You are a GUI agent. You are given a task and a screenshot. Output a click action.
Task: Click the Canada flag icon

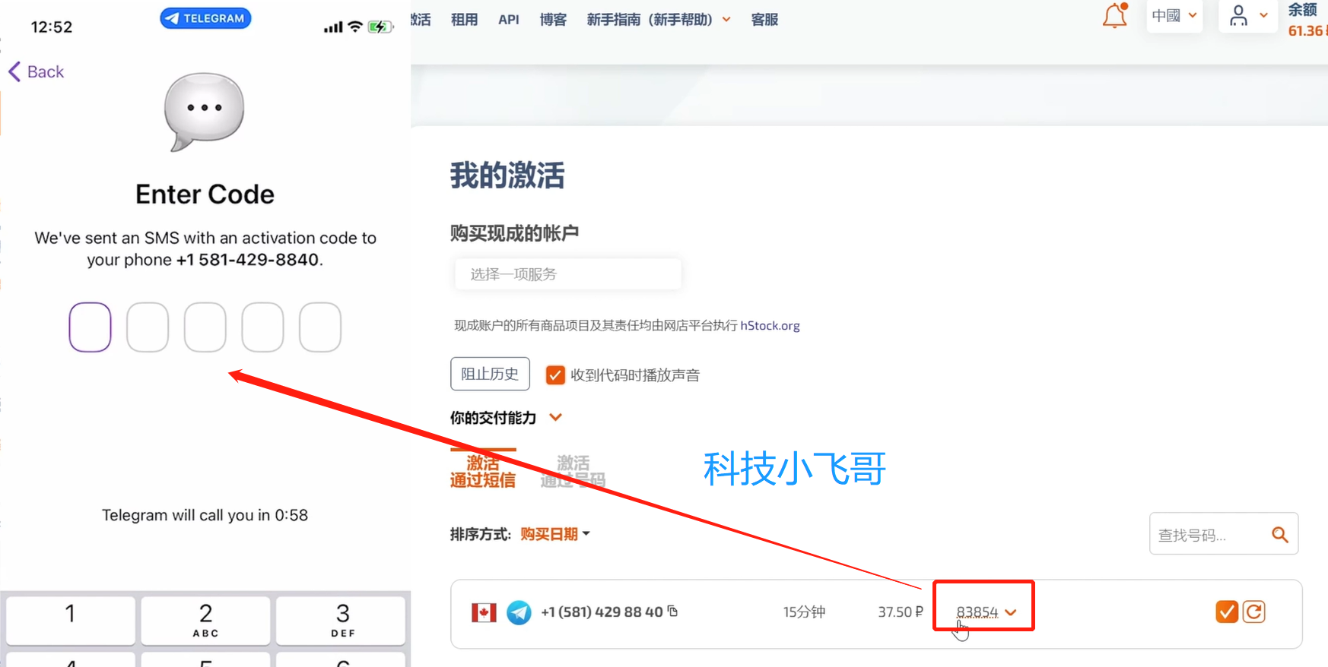coord(484,612)
